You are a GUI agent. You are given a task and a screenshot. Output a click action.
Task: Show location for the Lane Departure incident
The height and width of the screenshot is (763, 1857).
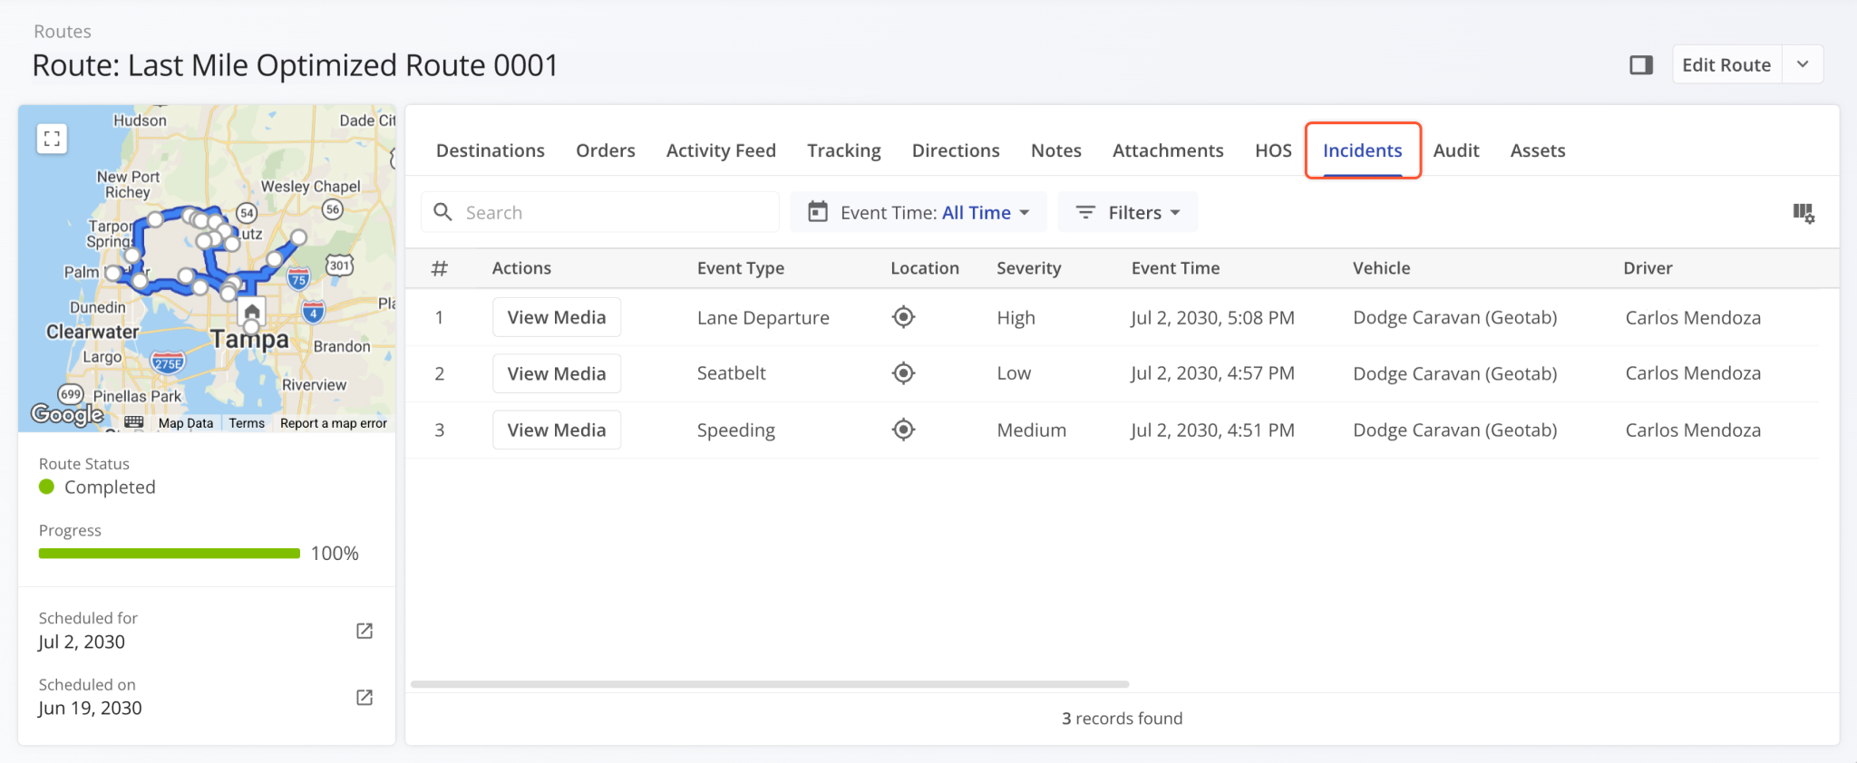click(x=903, y=317)
